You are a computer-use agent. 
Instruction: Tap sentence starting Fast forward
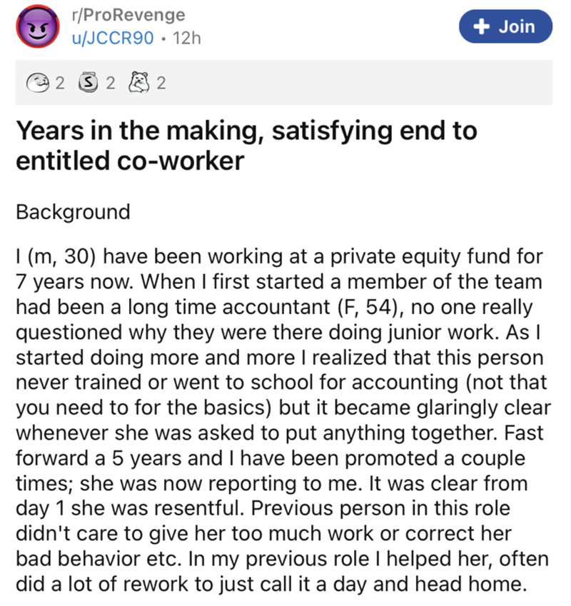279,458
